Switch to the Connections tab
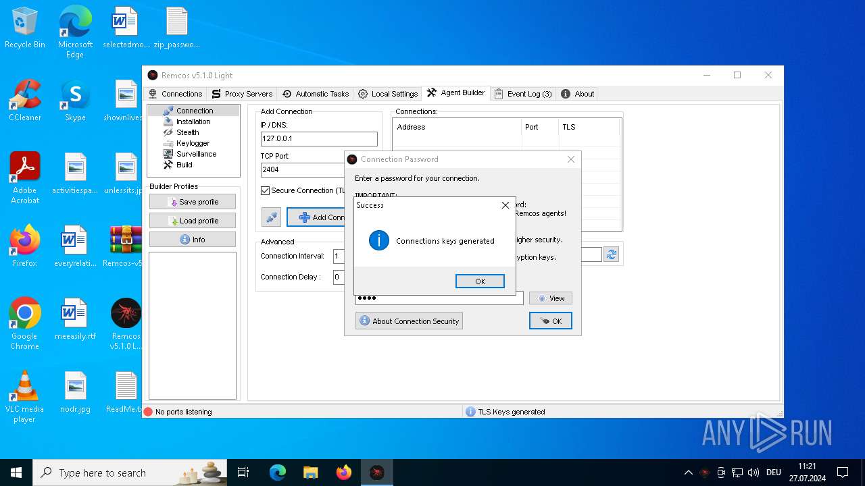865x486 pixels. tap(175, 94)
